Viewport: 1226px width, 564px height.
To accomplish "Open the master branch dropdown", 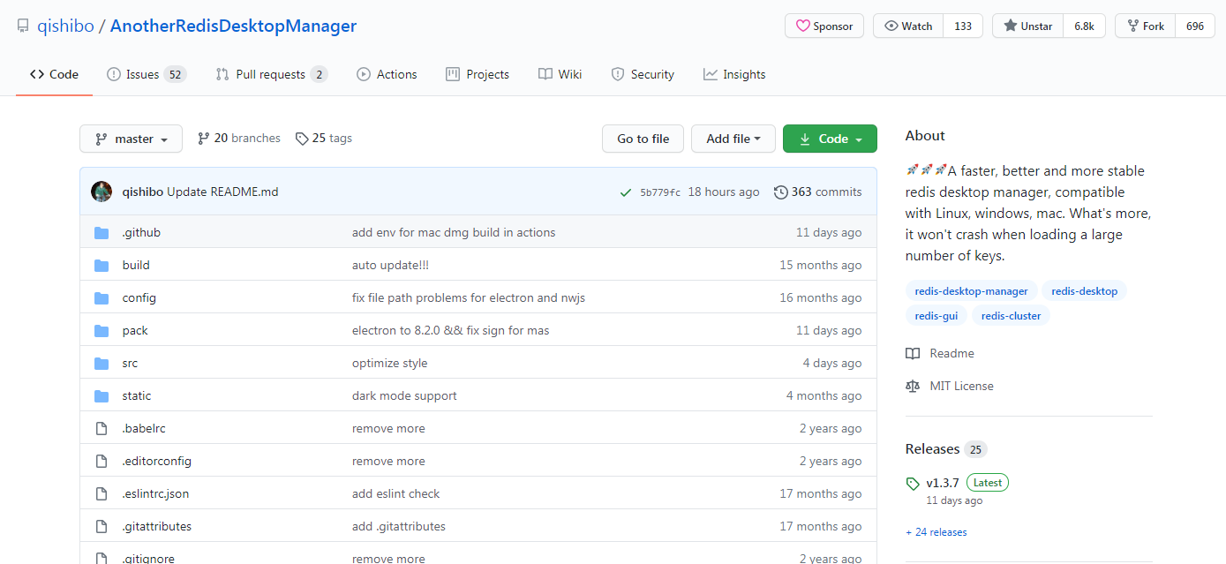I will pos(131,139).
